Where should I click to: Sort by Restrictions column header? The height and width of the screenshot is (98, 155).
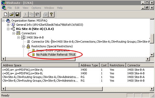[117, 65]
